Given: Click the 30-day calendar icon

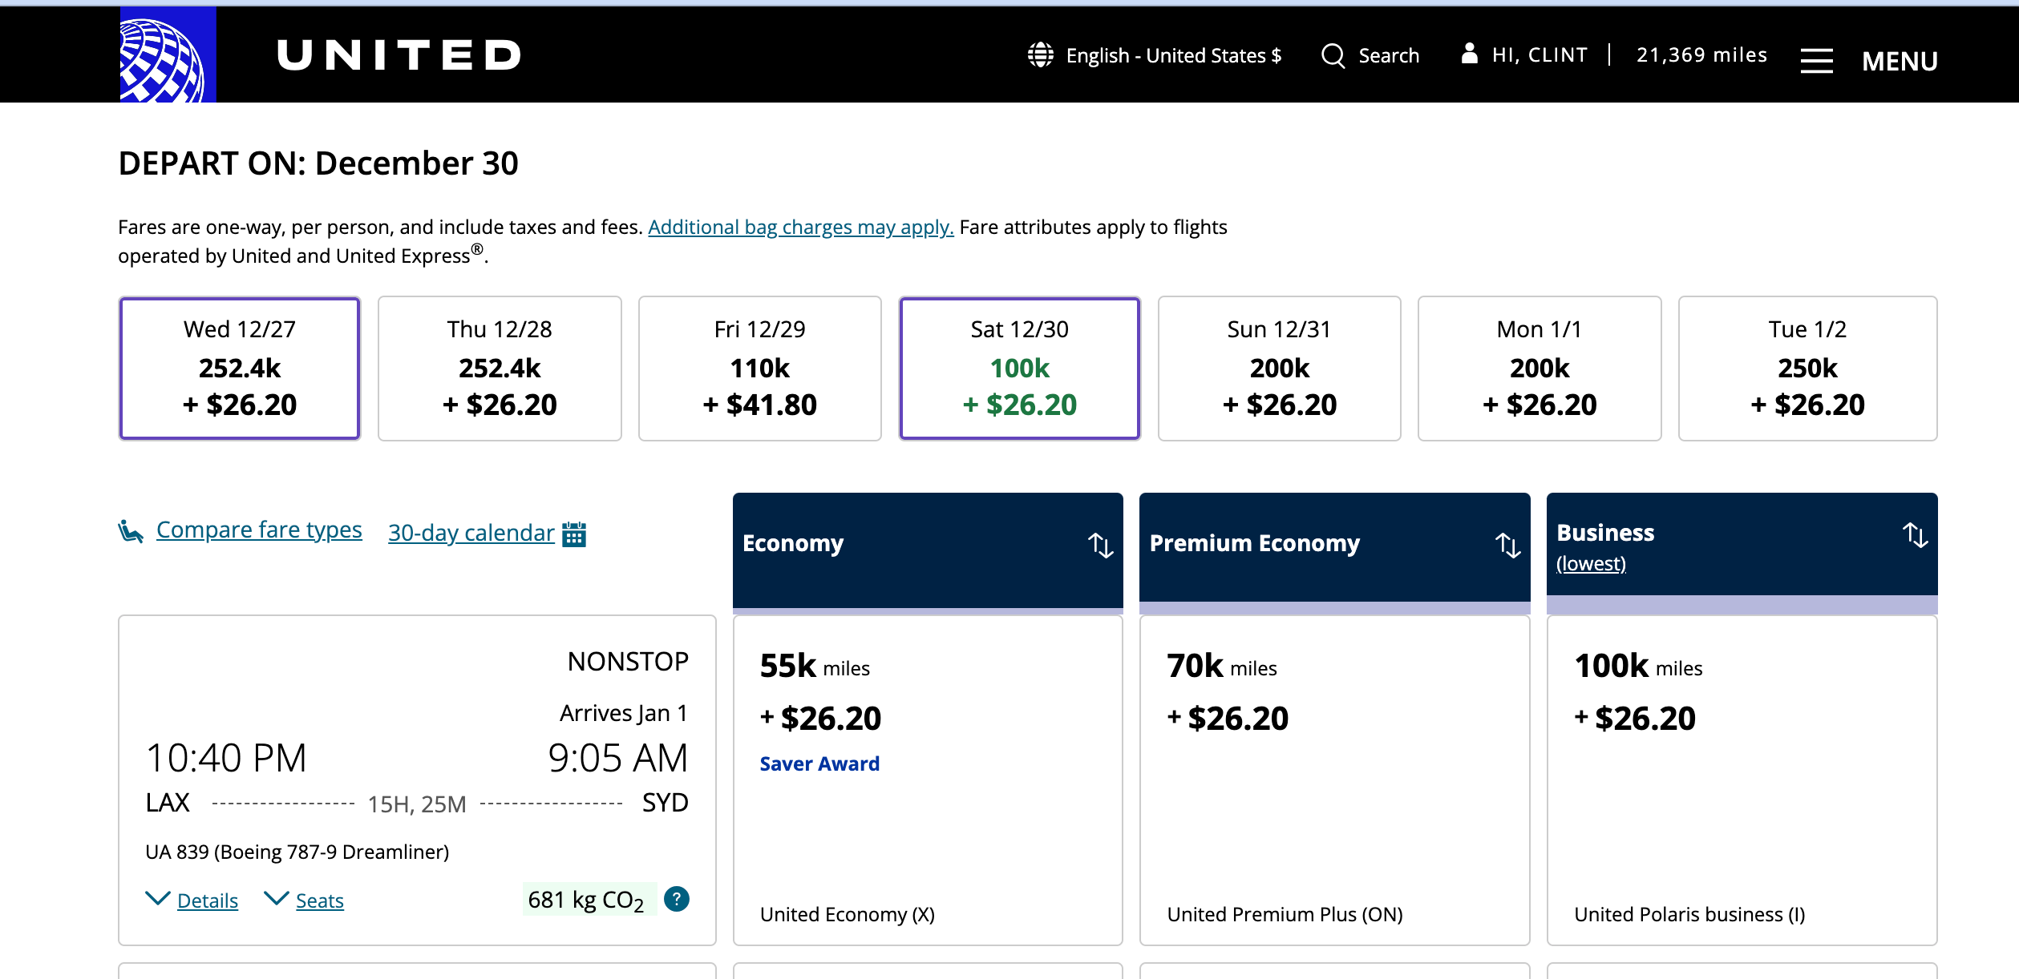Looking at the screenshot, I should 574,534.
